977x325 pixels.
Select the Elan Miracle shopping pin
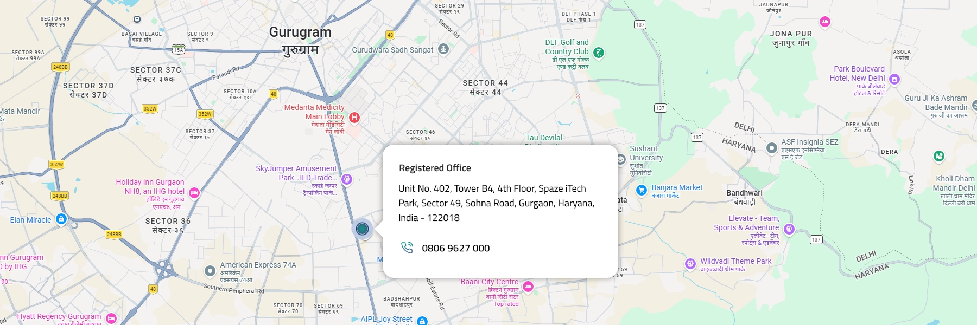coord(61,219)
